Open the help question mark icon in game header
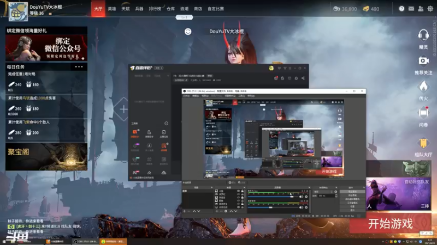This screenshot has height=245, width=437. click(x=401, y=9)
